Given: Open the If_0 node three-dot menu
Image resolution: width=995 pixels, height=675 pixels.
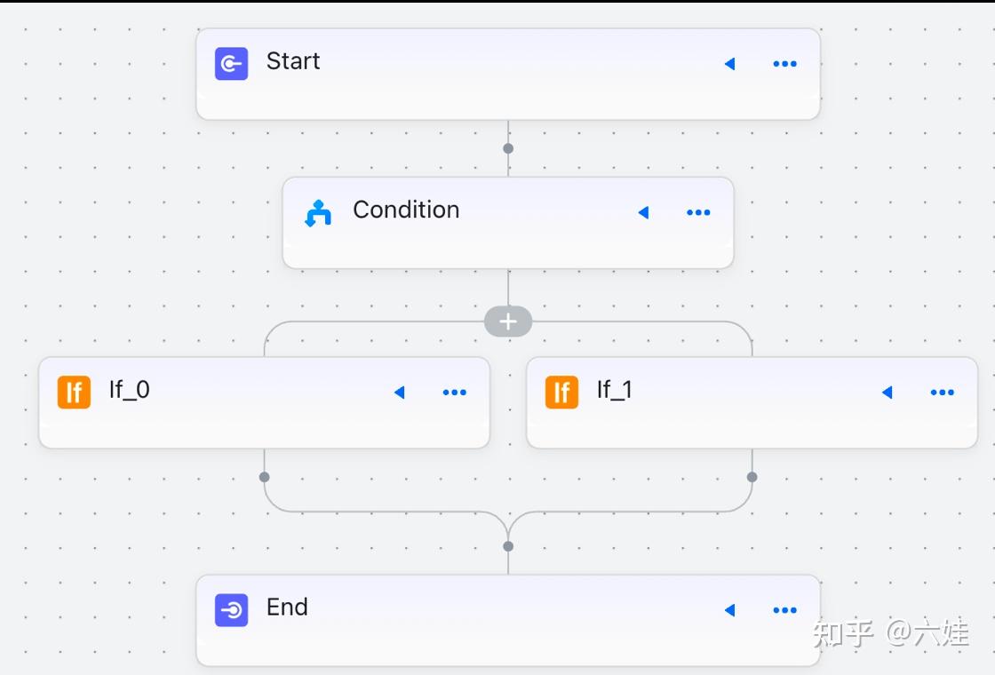Looking at the screenshot, I should click(x=454, y=393).
